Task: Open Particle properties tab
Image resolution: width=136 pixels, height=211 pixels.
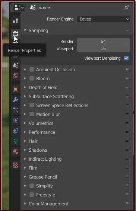Action: [x=16, y=110]
